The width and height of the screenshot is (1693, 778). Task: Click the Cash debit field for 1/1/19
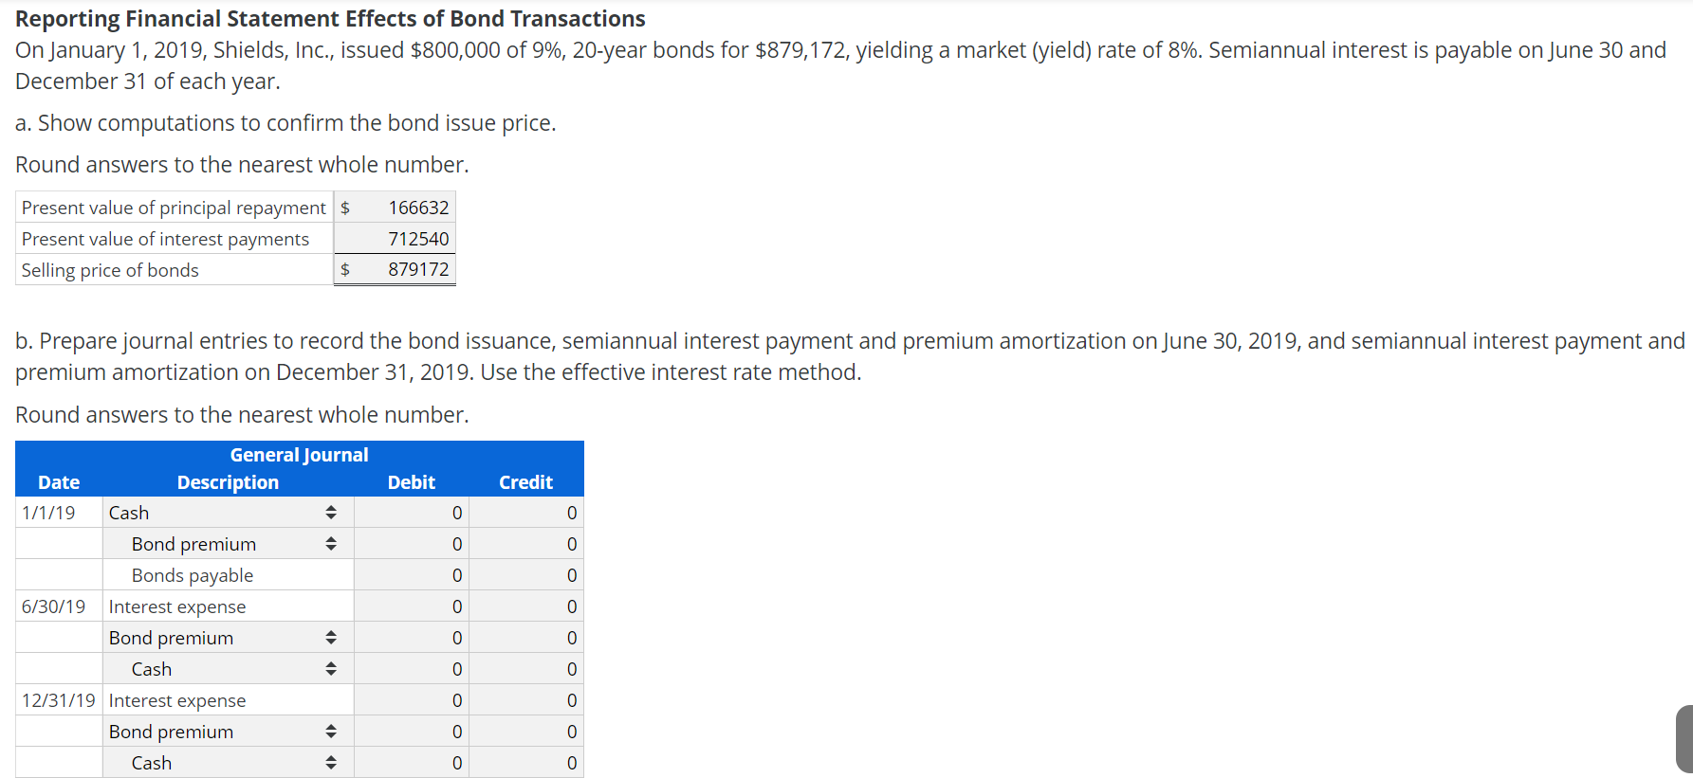(x=412, y=512)
